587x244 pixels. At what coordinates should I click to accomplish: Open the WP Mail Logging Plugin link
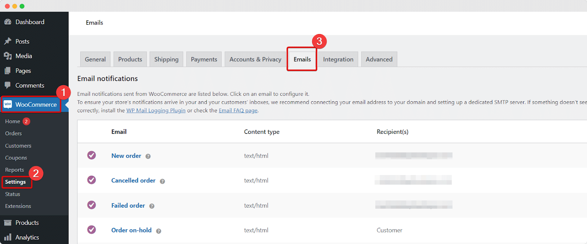pos(156,110)
